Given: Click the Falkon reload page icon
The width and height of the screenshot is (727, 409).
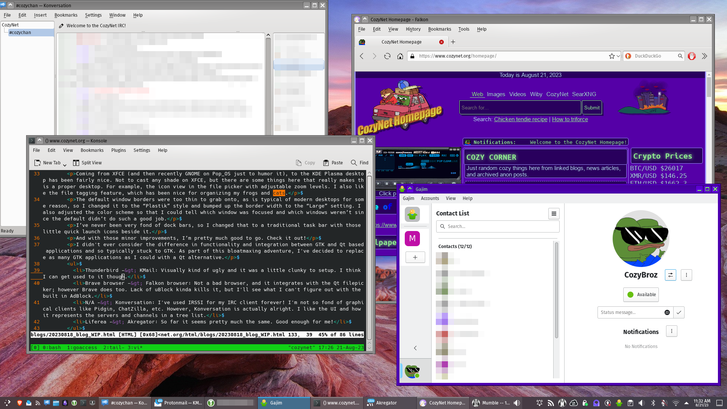Looking at the screenshot, I should coord(387,56).
